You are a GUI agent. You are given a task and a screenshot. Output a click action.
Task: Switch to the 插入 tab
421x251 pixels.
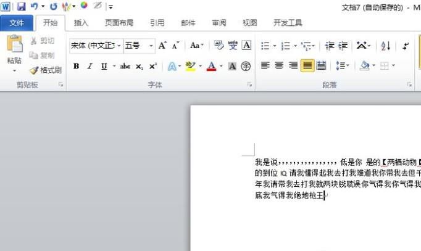point(81,23)
